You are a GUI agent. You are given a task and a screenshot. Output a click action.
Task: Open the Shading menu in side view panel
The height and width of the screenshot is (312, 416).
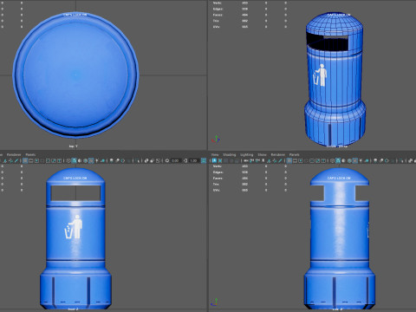pos(230,154)
